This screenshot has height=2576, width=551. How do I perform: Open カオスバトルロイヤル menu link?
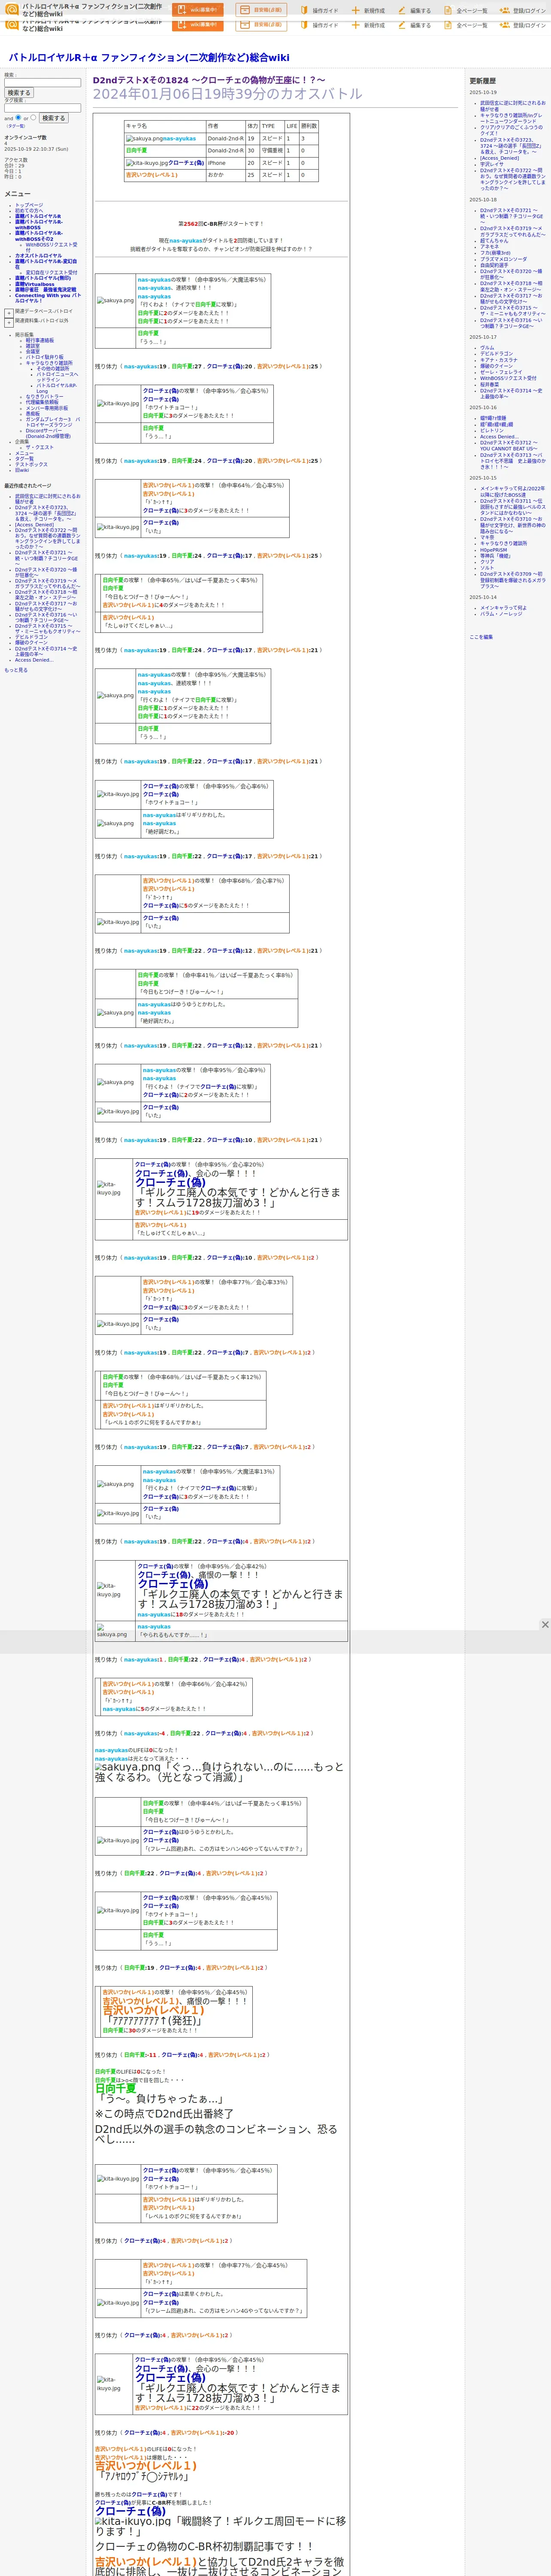point(38,256)
